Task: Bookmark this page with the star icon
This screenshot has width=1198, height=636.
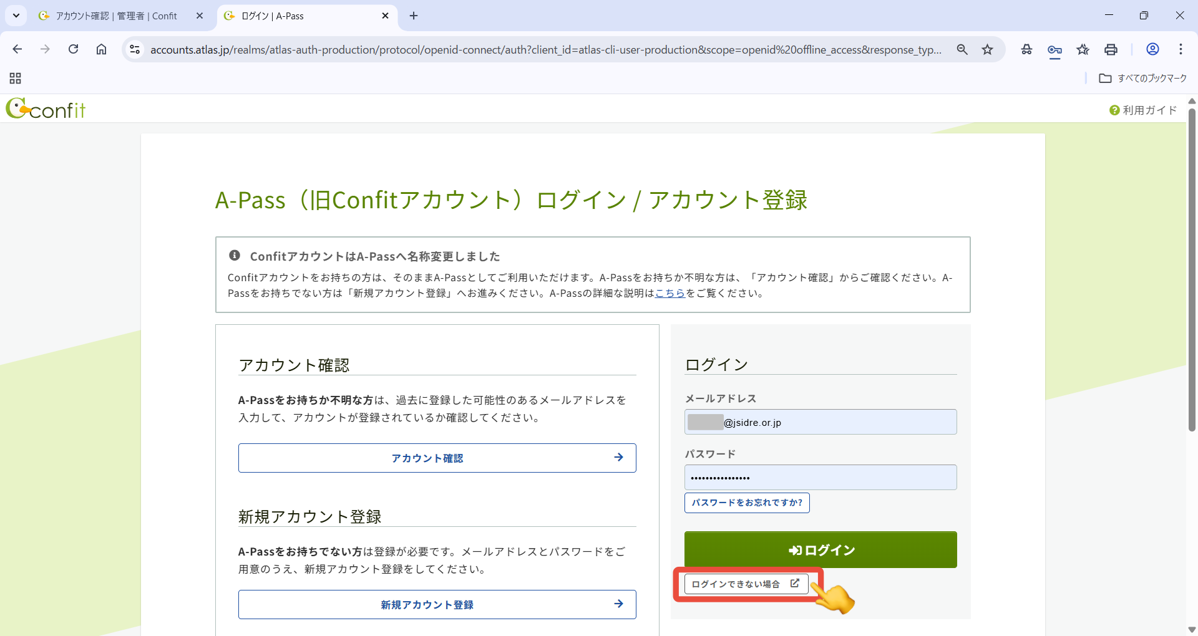Action: (987, 50)
